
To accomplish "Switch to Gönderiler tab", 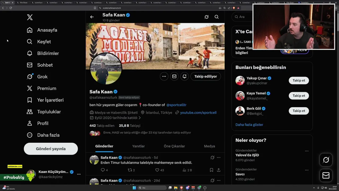I will click(104, 146).
